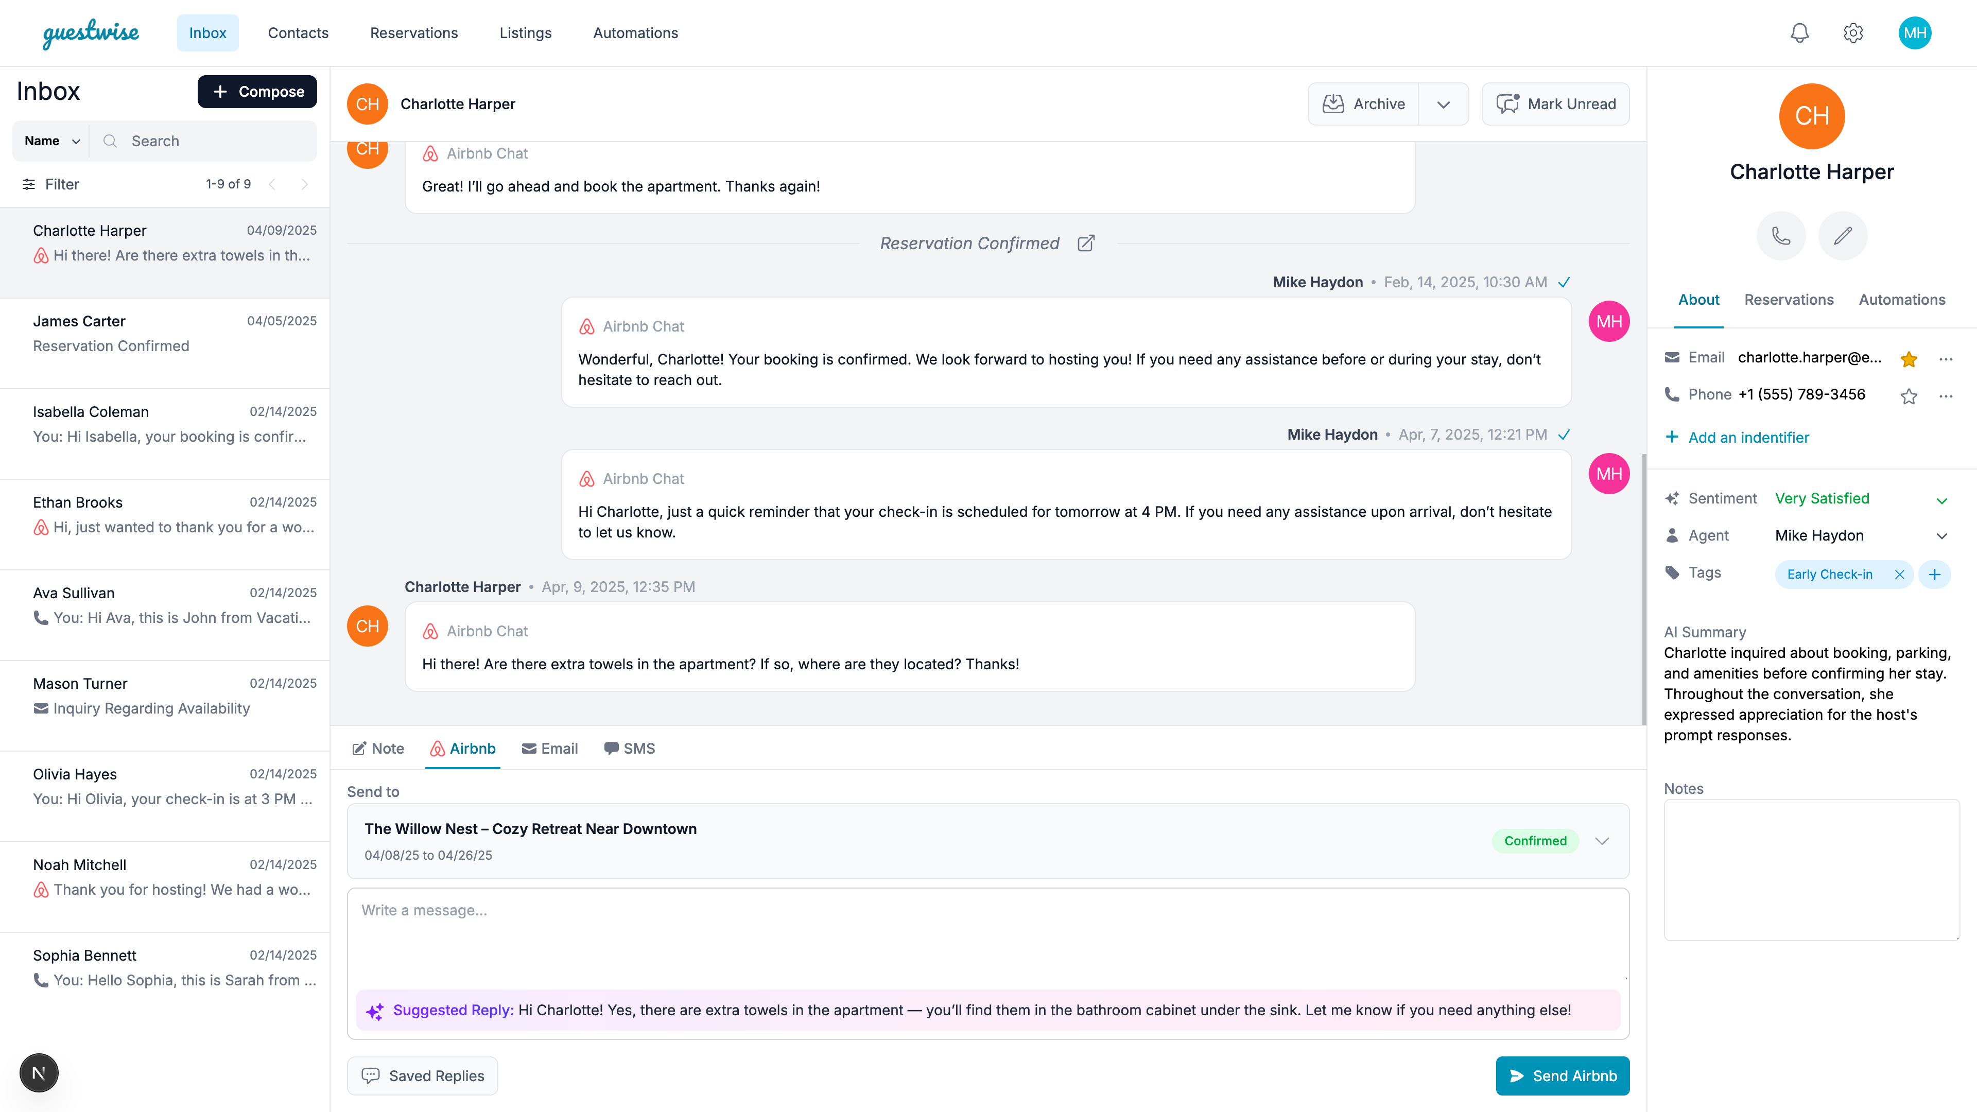Open Listings in top navigation
Image resolution: width=1977 pixels, height=1112 pixels.
[x=525, y=33]
